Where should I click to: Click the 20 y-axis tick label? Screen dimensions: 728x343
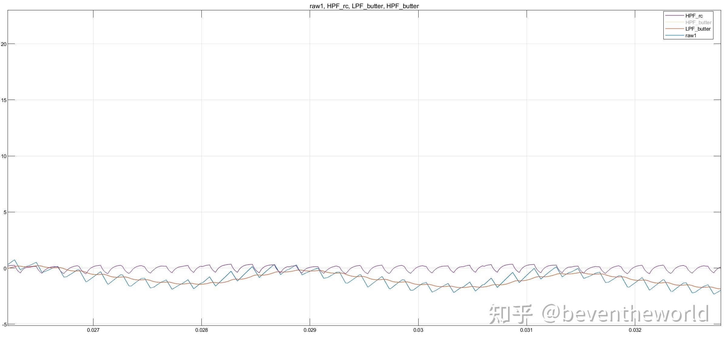click(4, 44)
